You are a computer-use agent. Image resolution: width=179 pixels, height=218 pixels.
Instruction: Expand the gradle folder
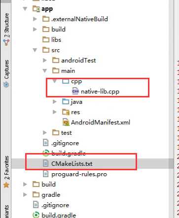click(25, 195)
